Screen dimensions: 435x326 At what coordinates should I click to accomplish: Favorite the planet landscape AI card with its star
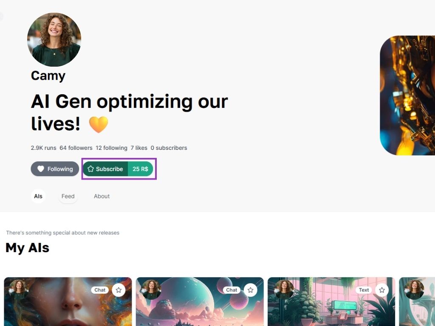(x=251, y=290)
